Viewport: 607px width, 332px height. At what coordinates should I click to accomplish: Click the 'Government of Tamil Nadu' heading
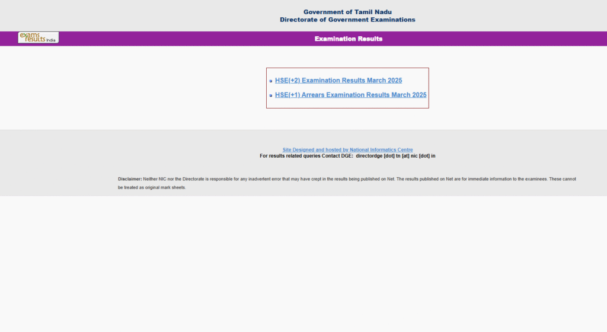click(x=347, y=12)
